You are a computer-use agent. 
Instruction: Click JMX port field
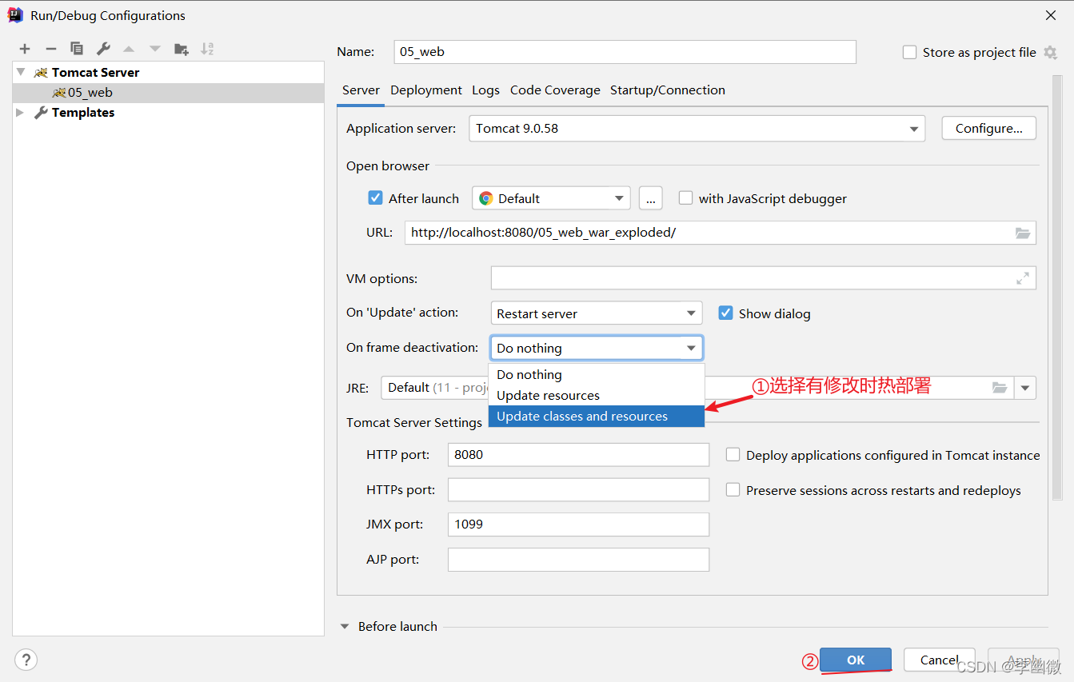[578, 524]
